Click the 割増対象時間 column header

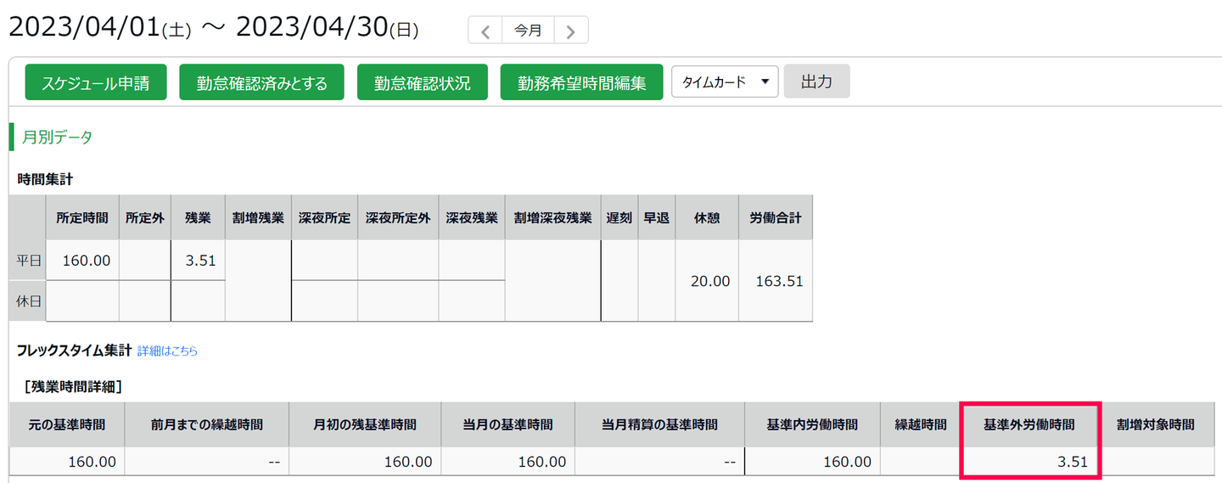[x=1155, y=424]
